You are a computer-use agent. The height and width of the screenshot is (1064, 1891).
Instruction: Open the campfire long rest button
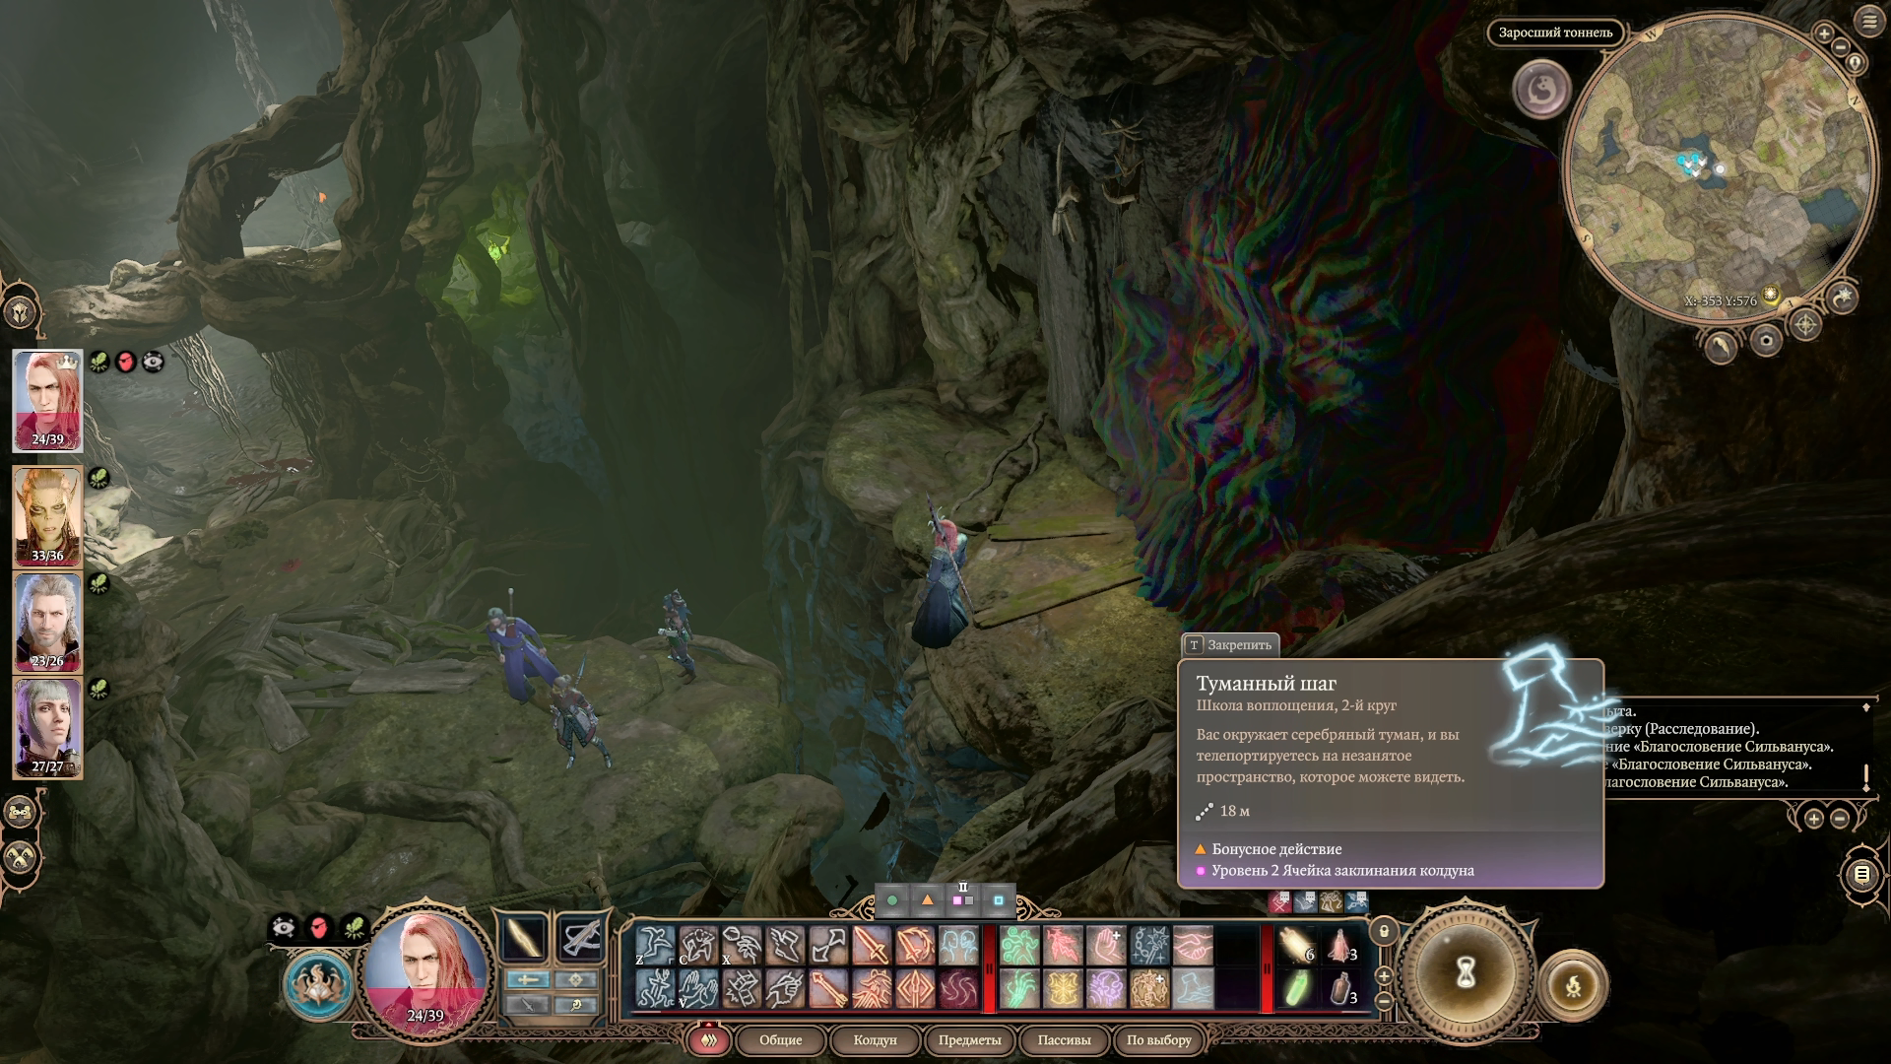tap(1573, 985)
